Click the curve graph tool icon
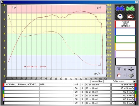The width and height of the screenshot is (139, 106). tap(119, 75)
